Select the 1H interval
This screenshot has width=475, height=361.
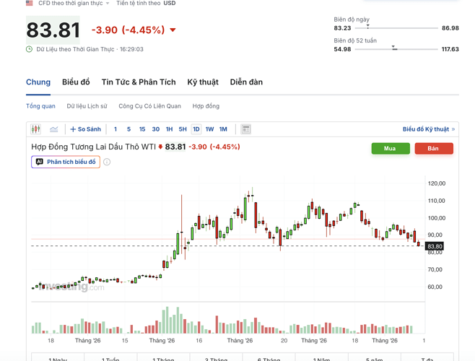(170, 129)
